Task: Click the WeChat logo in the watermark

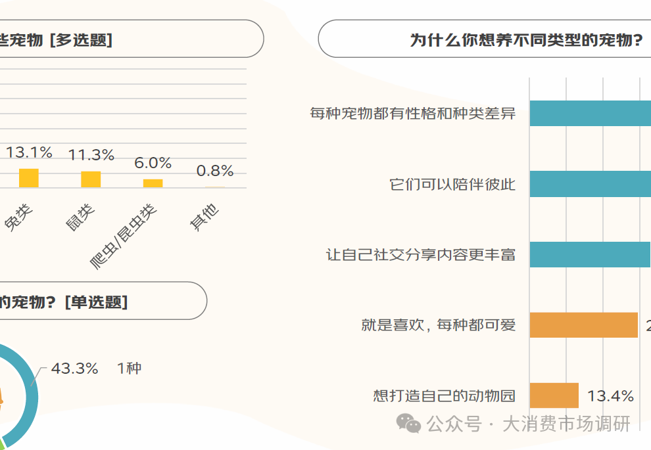Action: pyautogui.click(x=408, y=424)
